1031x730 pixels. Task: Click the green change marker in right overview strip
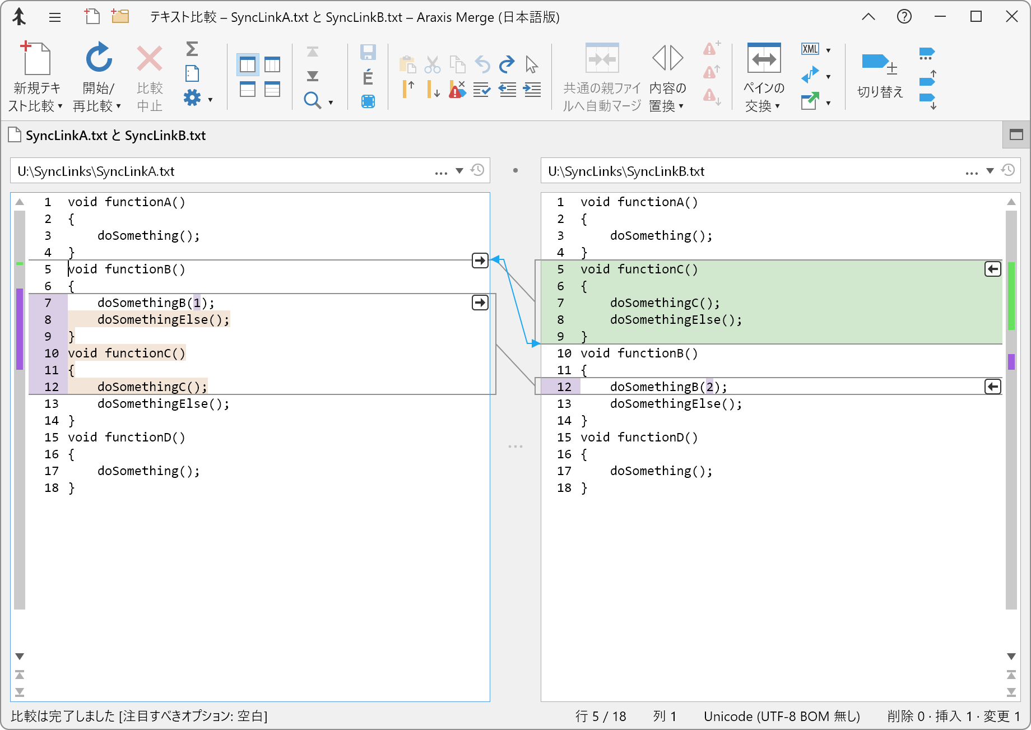[1011, 296]
